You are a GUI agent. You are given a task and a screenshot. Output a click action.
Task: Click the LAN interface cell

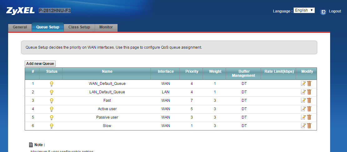tap(166, 92)
